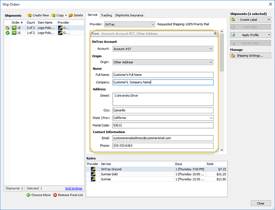Click the Item Name column header

point(47,22)
